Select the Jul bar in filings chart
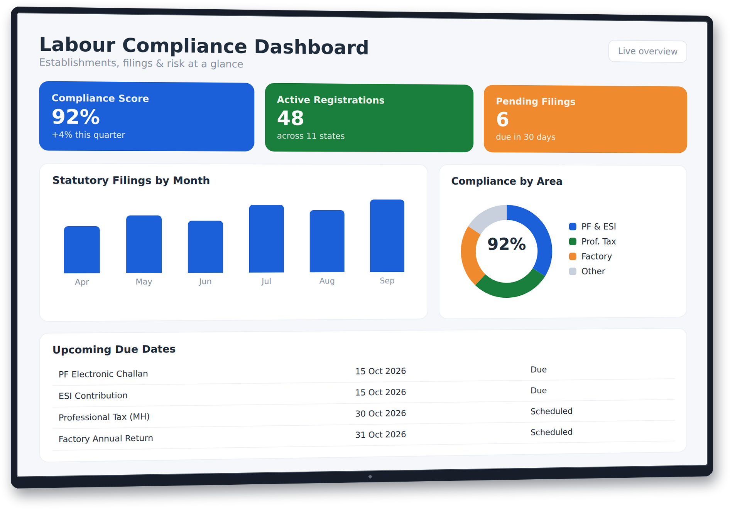 click(267, 239)
